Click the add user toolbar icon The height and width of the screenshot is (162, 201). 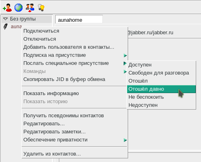[7, 8]
